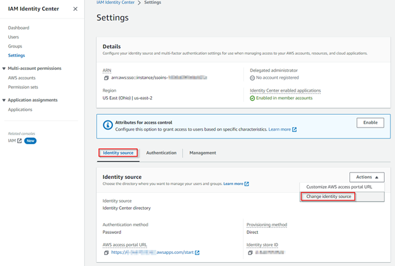The image size is (395, 266).
Task: Switch to the Identity source tab
Action: point(118,153)
